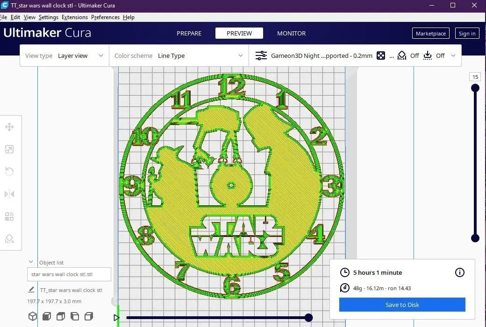This screenshot has height=327, width=486.
Task: Click the layer number 15 field
Action: point(475,77)
